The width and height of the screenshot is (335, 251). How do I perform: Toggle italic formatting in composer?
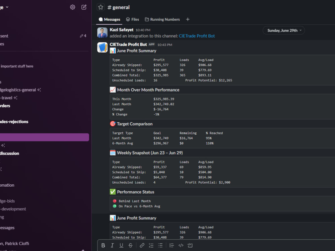(x=112, y=245)
